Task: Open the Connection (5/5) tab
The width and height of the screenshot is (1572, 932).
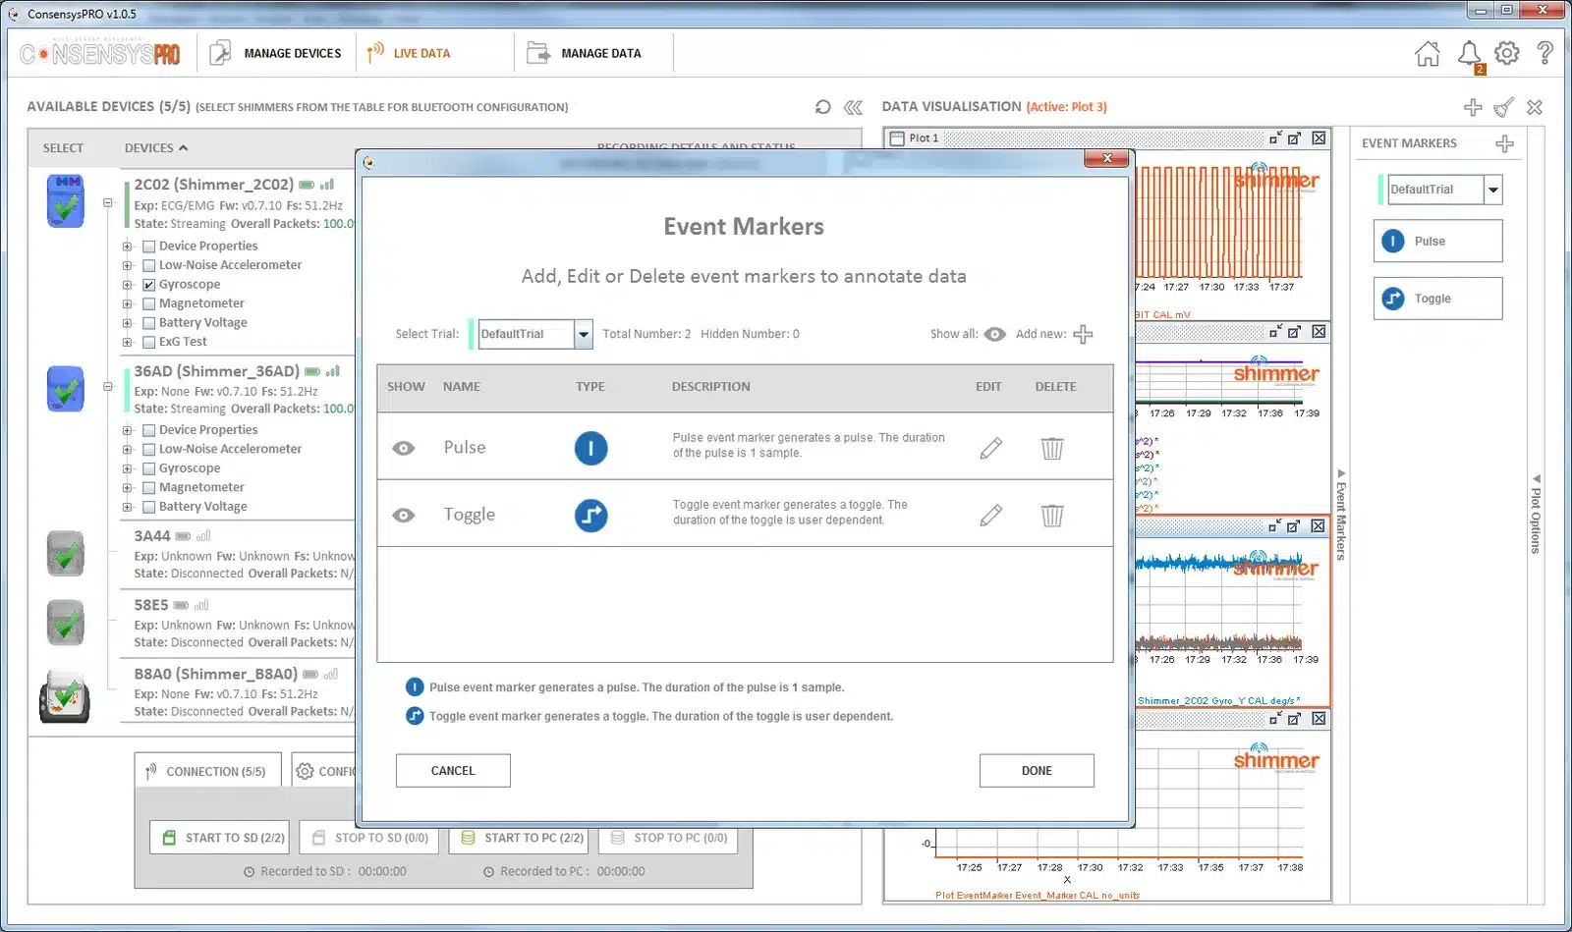Action: coord(207,771)
